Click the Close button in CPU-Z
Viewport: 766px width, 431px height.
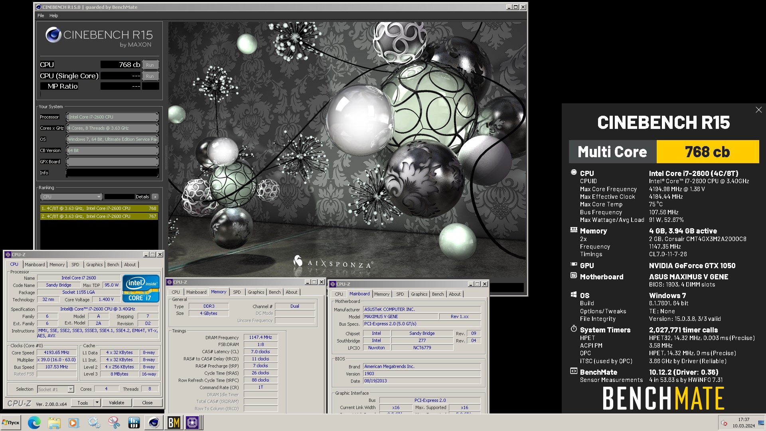(x=147, y=403)
